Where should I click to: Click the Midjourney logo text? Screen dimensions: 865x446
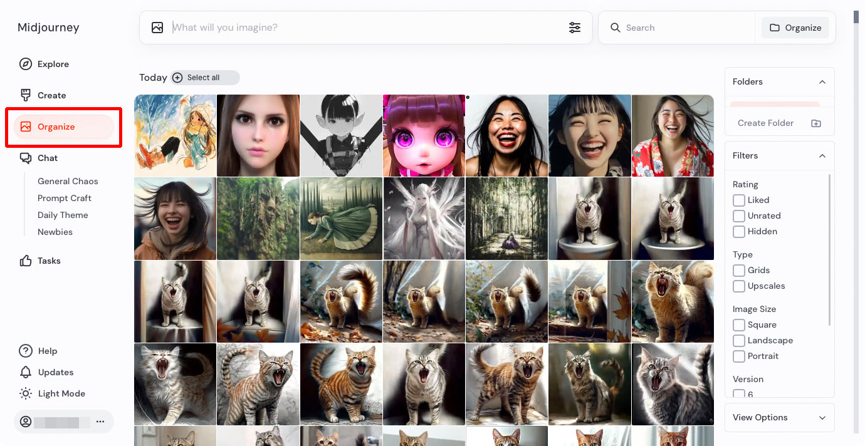pyautogui.click(x=48, y=28)
